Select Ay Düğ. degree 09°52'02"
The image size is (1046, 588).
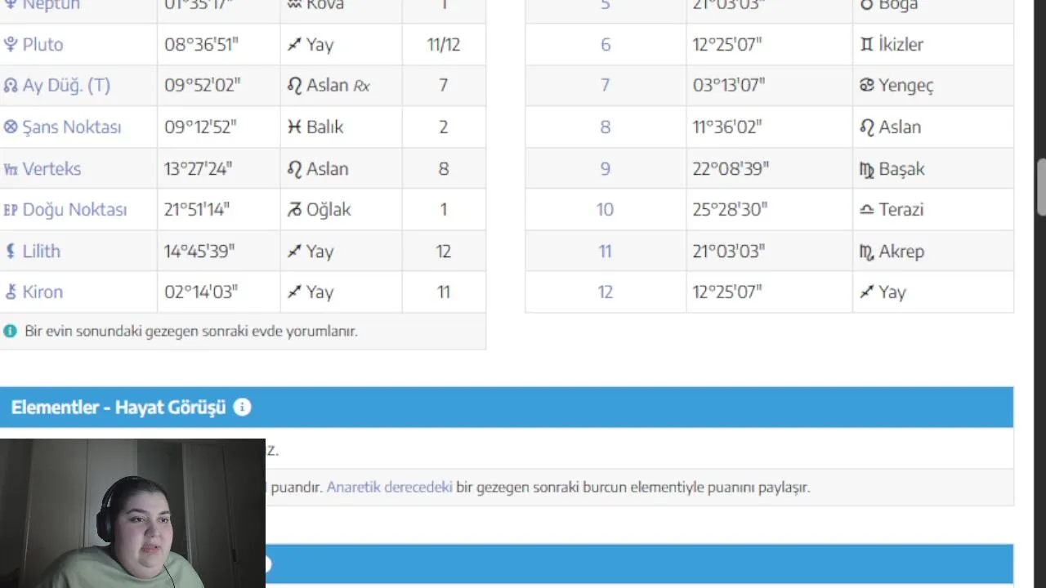point(203,85)
